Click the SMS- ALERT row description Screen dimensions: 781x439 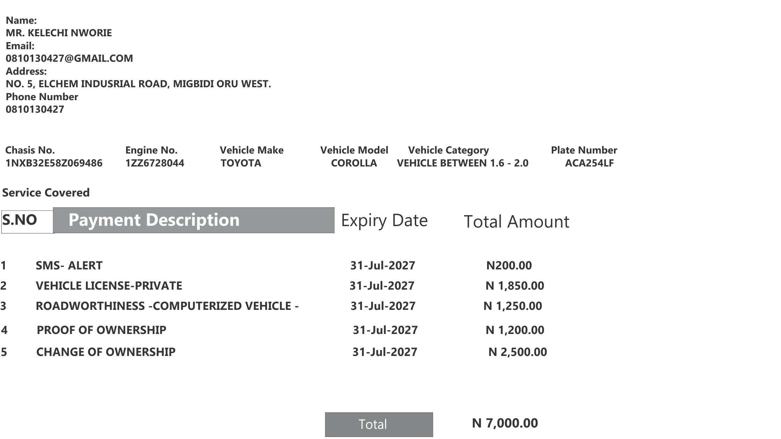(69, 266)
